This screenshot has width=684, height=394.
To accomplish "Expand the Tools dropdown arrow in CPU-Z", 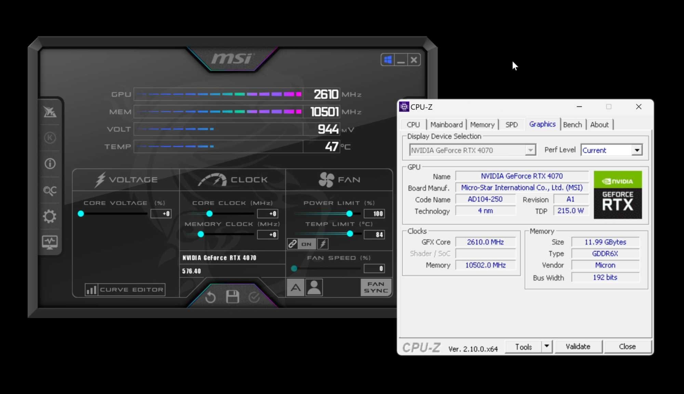I will point(547,347).
